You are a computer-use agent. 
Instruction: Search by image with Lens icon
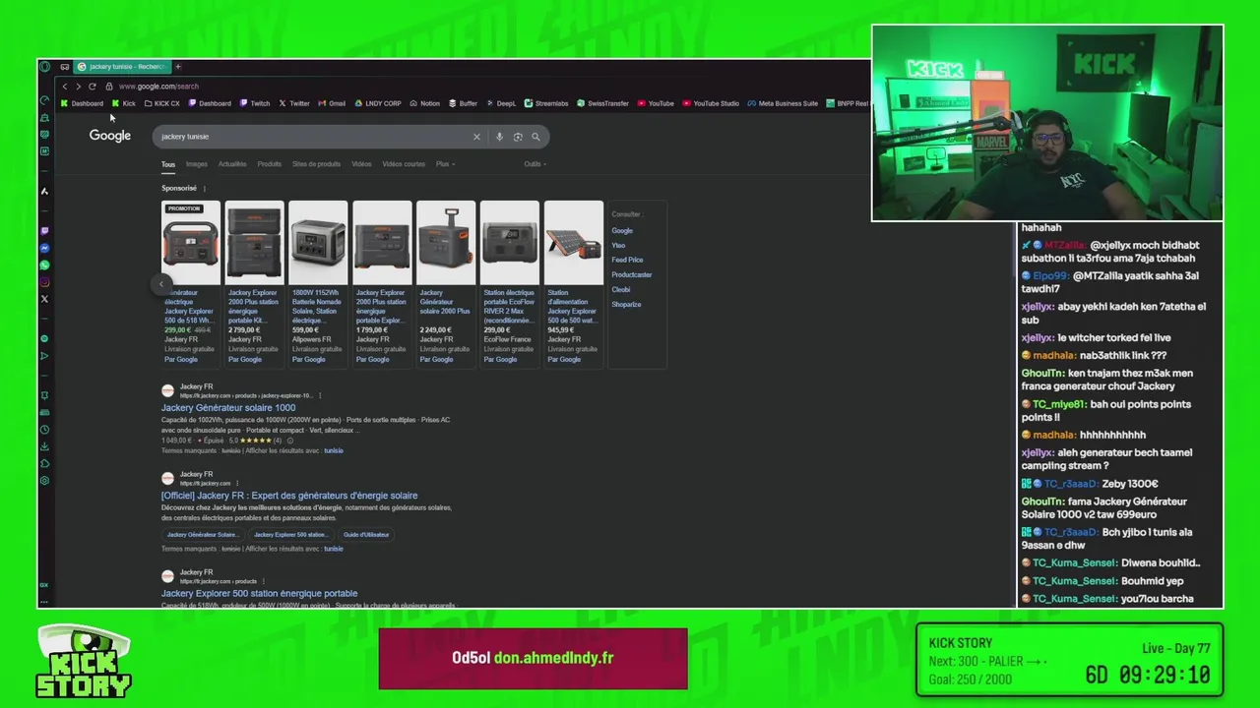(518, 137)
